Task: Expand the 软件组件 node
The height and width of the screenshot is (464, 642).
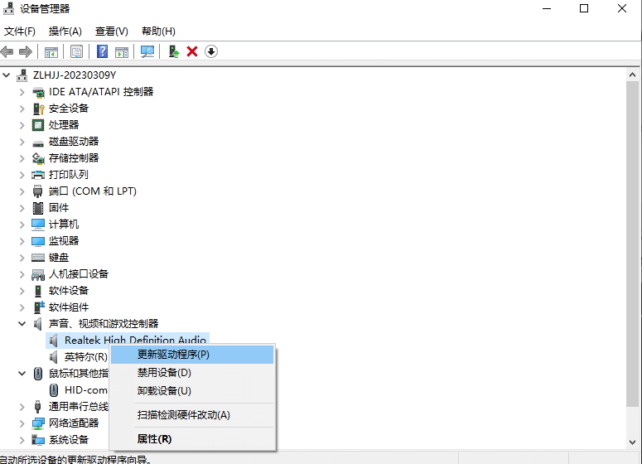Action: point(22,307)
